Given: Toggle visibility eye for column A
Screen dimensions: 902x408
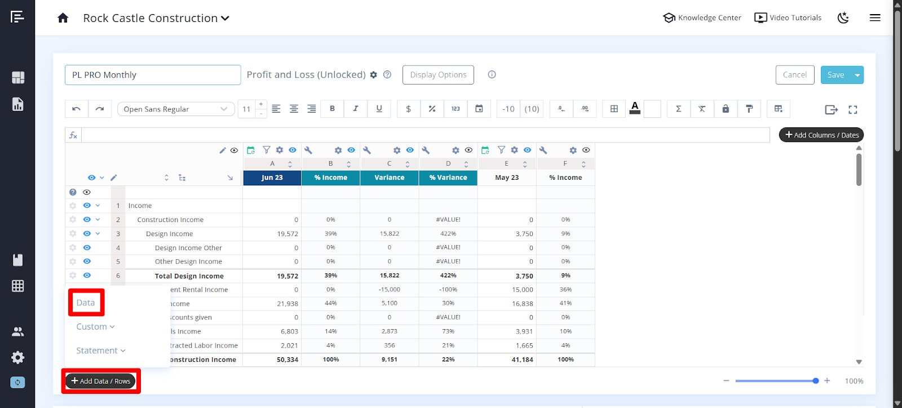Looking at the screenshot, I should coord(292,150).
